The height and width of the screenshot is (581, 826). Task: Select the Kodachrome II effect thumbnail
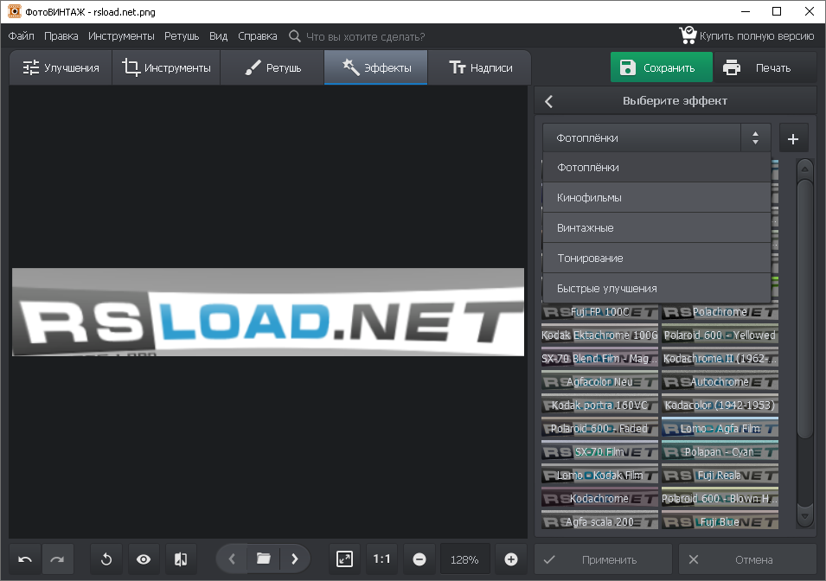click(x=720, y=358)
